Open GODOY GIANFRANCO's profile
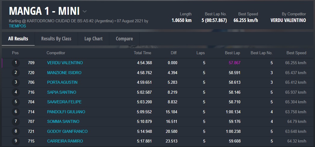This screenshot has width=315, height=147. click(x=67, y=131)
